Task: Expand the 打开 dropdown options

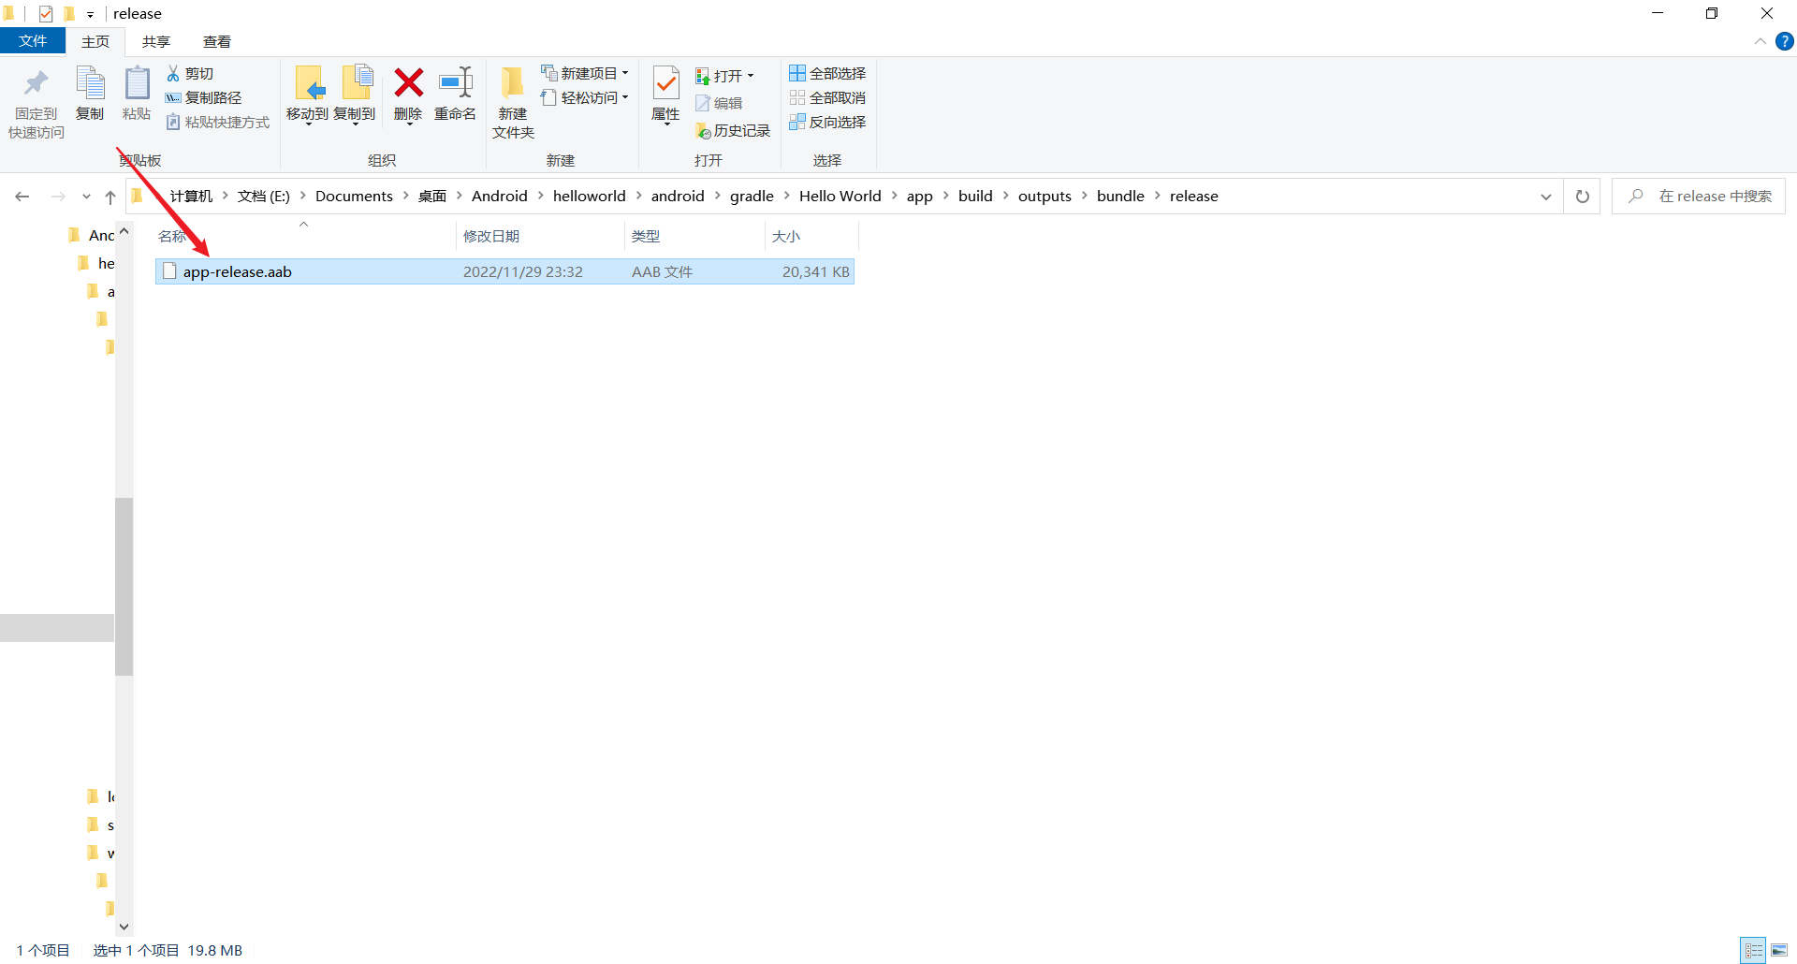Action: [750, 75]
